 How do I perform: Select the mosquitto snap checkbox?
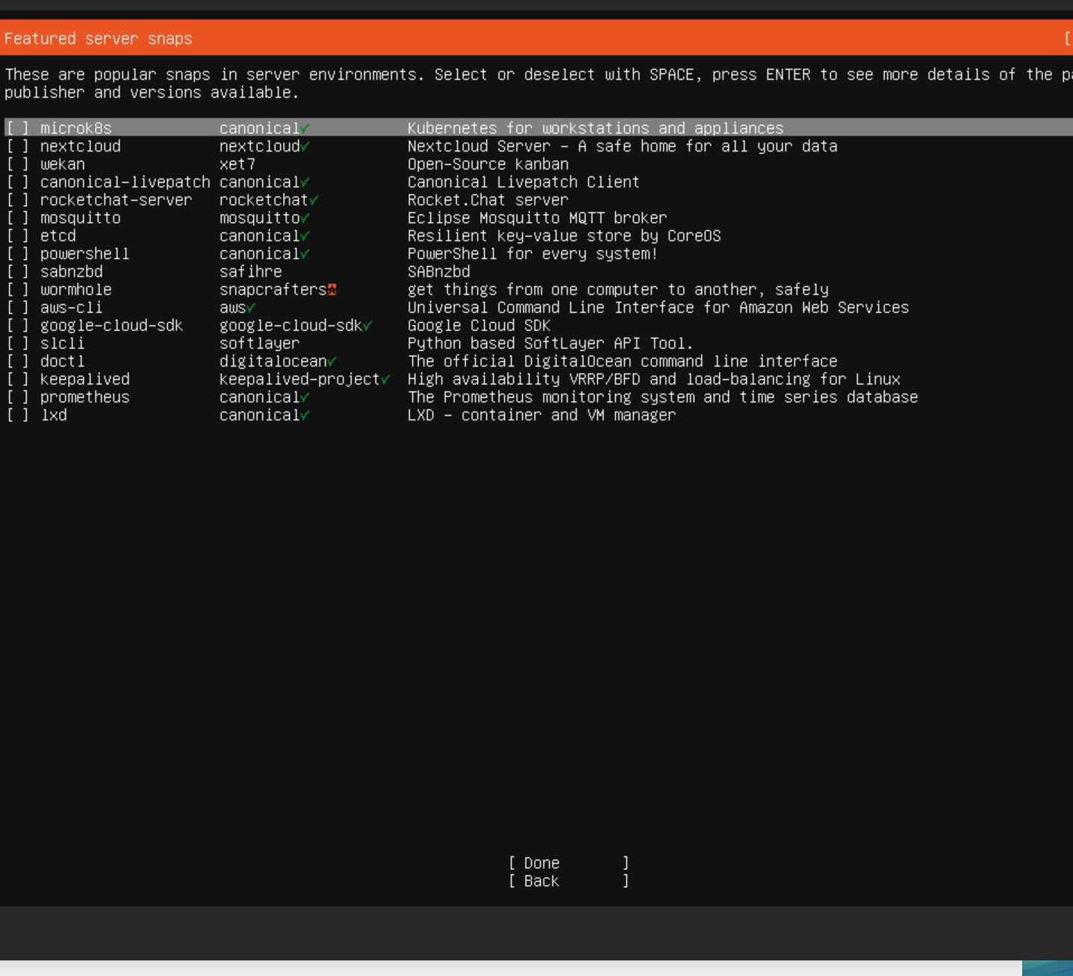pyautogui.click(x=17, y=218)
